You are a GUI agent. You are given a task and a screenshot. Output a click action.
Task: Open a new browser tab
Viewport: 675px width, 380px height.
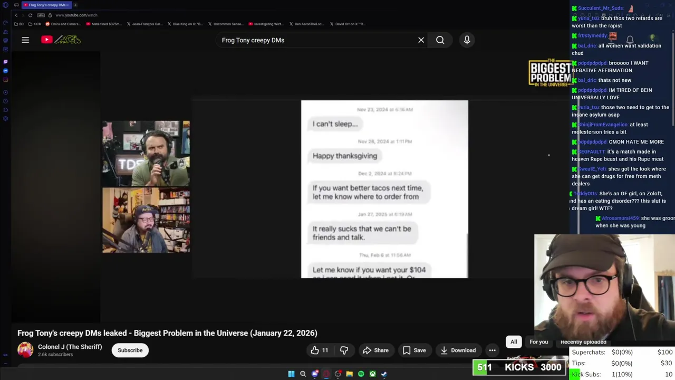tap(75, 5)
